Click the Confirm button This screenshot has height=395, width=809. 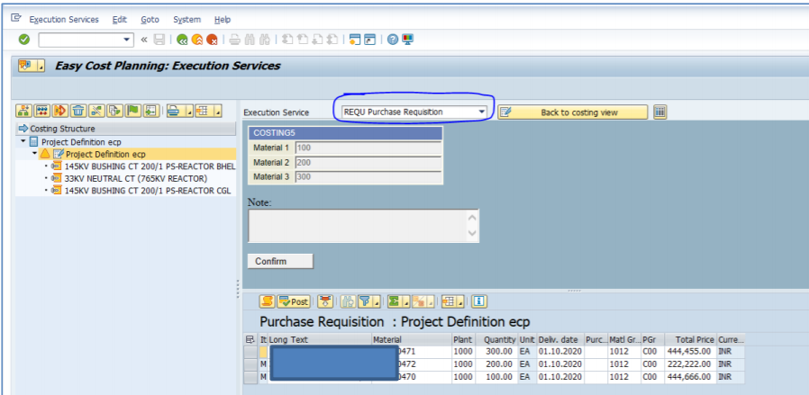(280, 261)
